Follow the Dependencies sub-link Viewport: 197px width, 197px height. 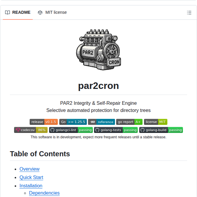point(44,193)
